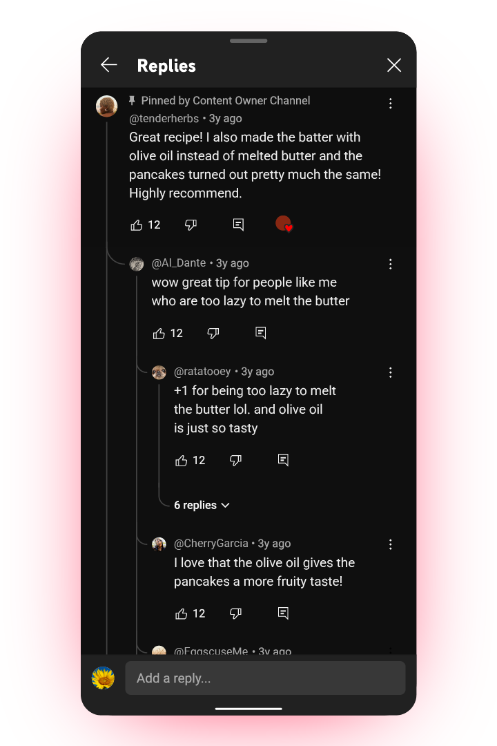Click reply icon under @ratatooey comment
The width and height of the screenshot is (497, 746).
pyautogui.click(x=282, y=460)
